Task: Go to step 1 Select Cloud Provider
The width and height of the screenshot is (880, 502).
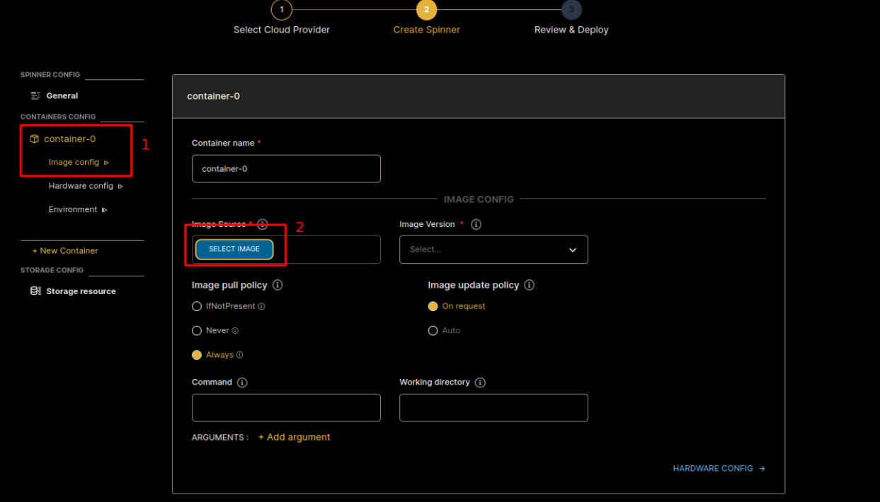Action: (282, 10)
